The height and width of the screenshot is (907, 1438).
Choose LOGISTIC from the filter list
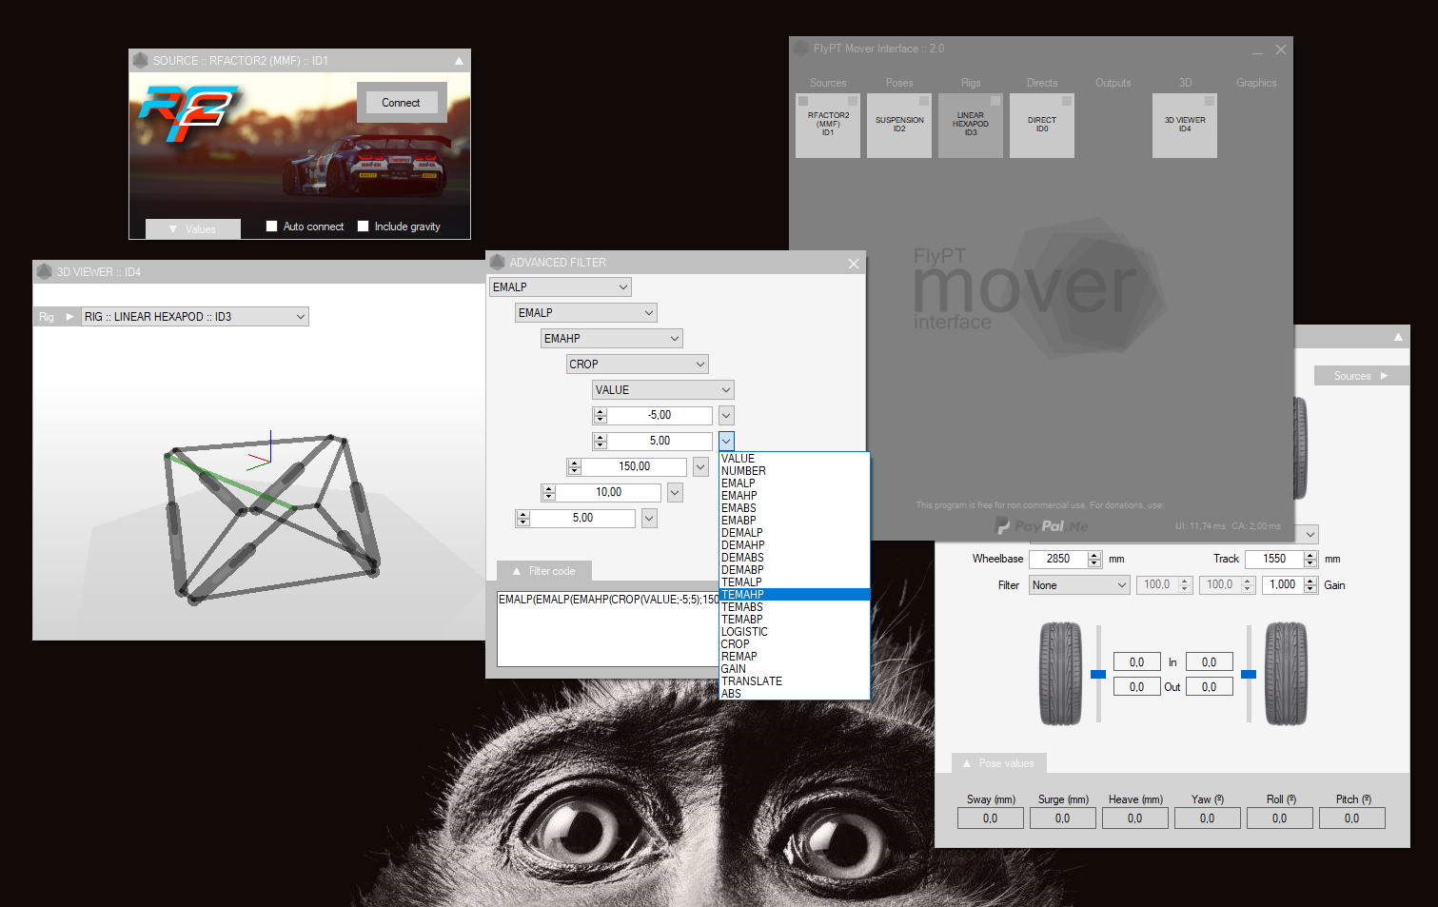744,632
